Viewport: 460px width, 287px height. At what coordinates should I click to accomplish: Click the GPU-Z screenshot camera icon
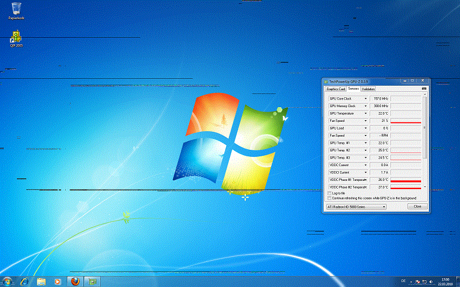(x=424, y=89)
